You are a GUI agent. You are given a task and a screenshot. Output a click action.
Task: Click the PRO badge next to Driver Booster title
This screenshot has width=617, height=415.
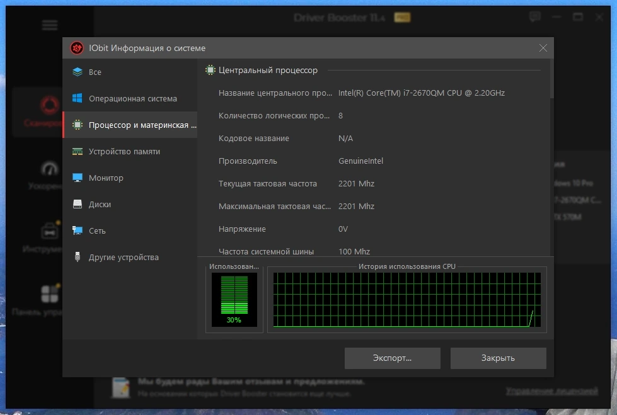(x=402, y=17)
